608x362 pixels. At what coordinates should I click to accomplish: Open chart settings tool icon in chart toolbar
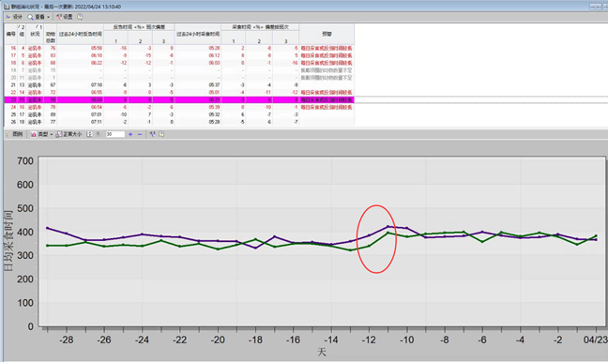[152, 134]
